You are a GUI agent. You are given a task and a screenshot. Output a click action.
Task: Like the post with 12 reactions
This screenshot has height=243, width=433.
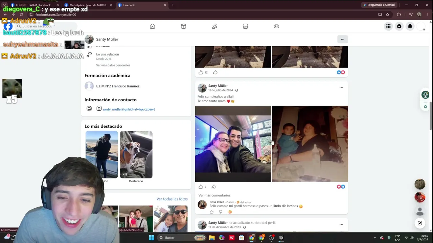pos(201,72)
